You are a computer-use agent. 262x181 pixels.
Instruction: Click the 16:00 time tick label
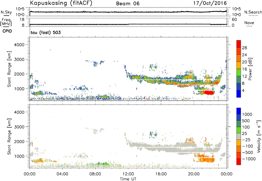(x=161, y=174)
